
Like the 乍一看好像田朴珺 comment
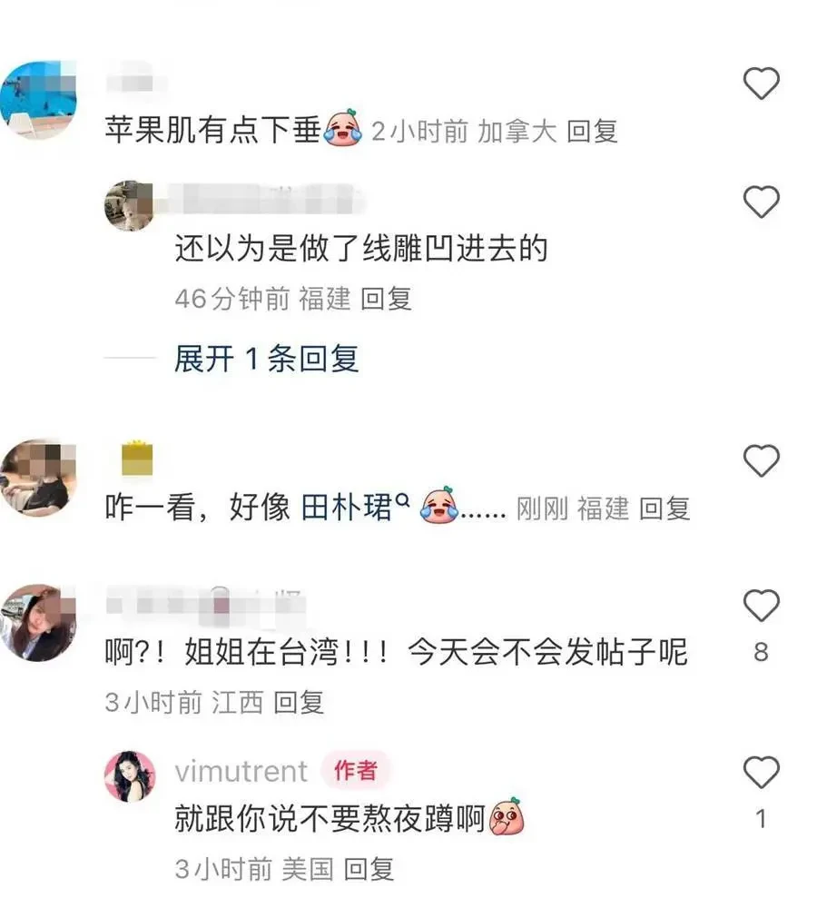click(x=761, y=460)
